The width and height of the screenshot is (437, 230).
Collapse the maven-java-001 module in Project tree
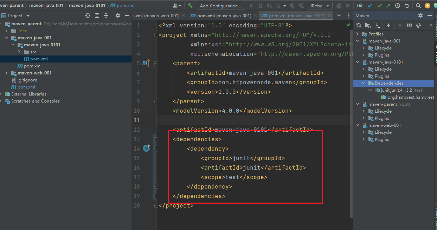click(7, 38)
